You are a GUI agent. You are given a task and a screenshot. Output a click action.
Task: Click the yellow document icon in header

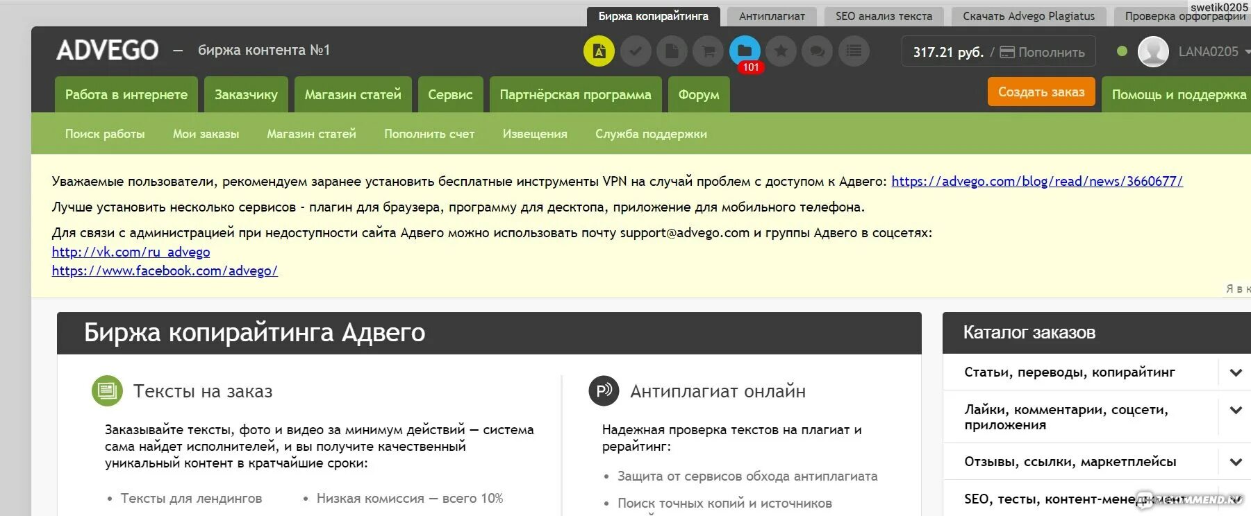(x=599, y=51)
